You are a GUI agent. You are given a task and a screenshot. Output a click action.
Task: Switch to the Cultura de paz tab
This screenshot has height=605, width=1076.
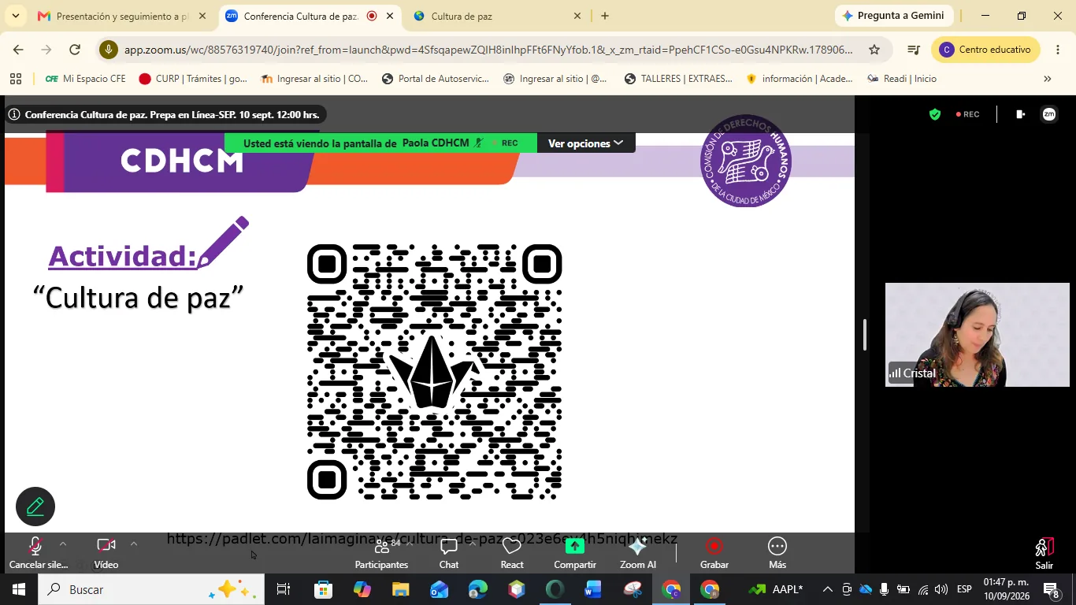coord(498,16)
